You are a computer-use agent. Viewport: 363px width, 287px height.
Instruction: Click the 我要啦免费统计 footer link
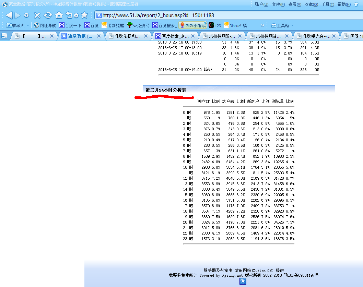click(183, 275)
